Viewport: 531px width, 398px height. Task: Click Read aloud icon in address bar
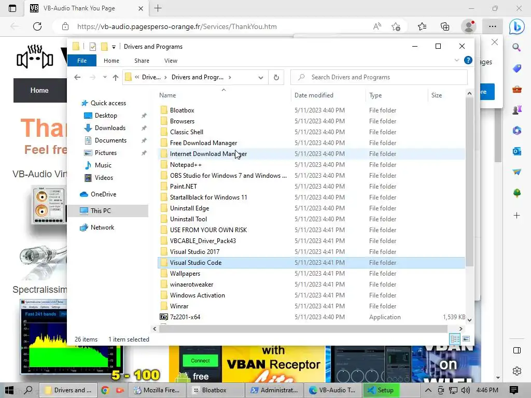point(377,26)
